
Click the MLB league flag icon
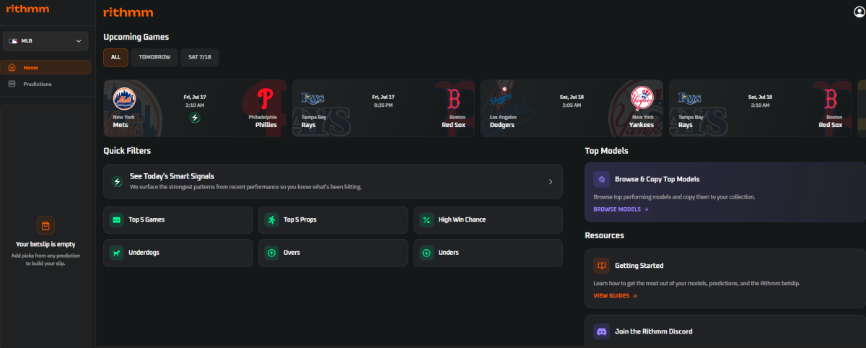coord(12,41)
